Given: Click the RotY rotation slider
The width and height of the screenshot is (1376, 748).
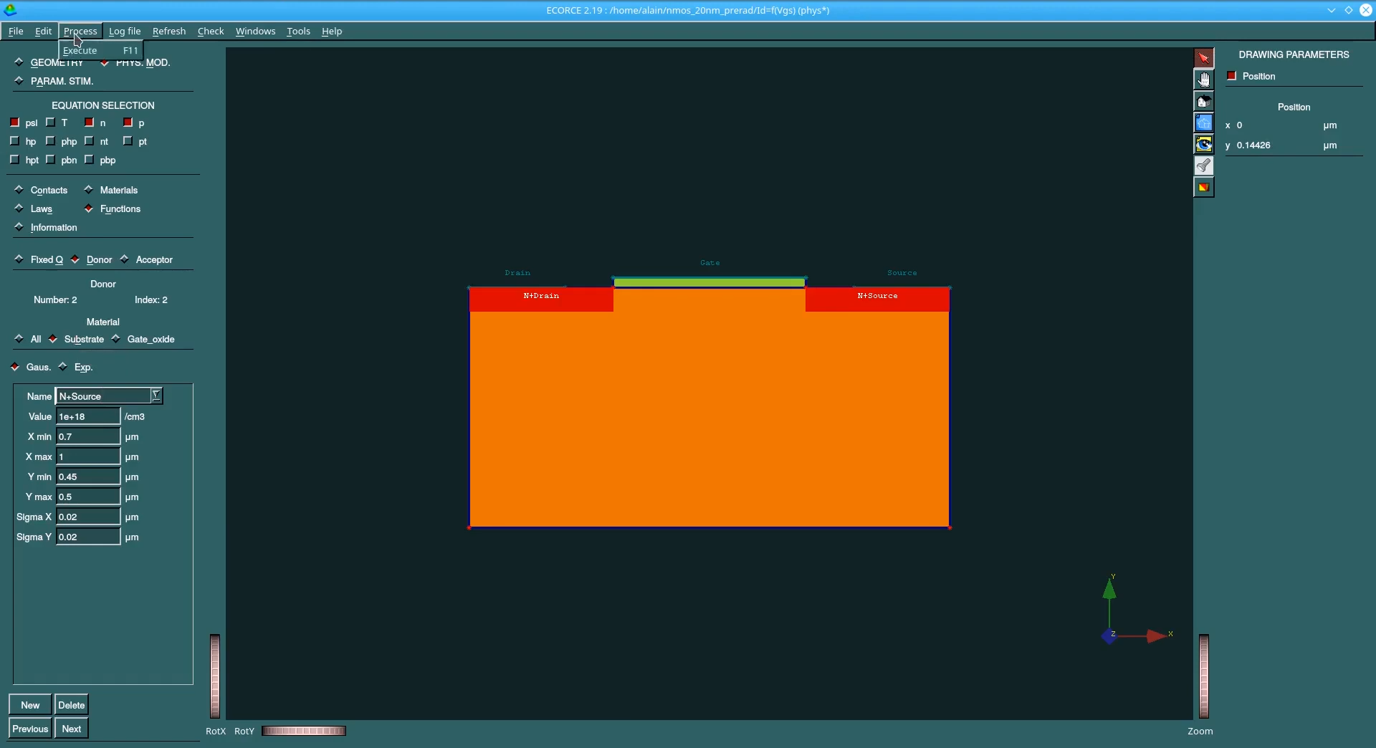Looking at the screenshot, I should click(x=304, y=731).
